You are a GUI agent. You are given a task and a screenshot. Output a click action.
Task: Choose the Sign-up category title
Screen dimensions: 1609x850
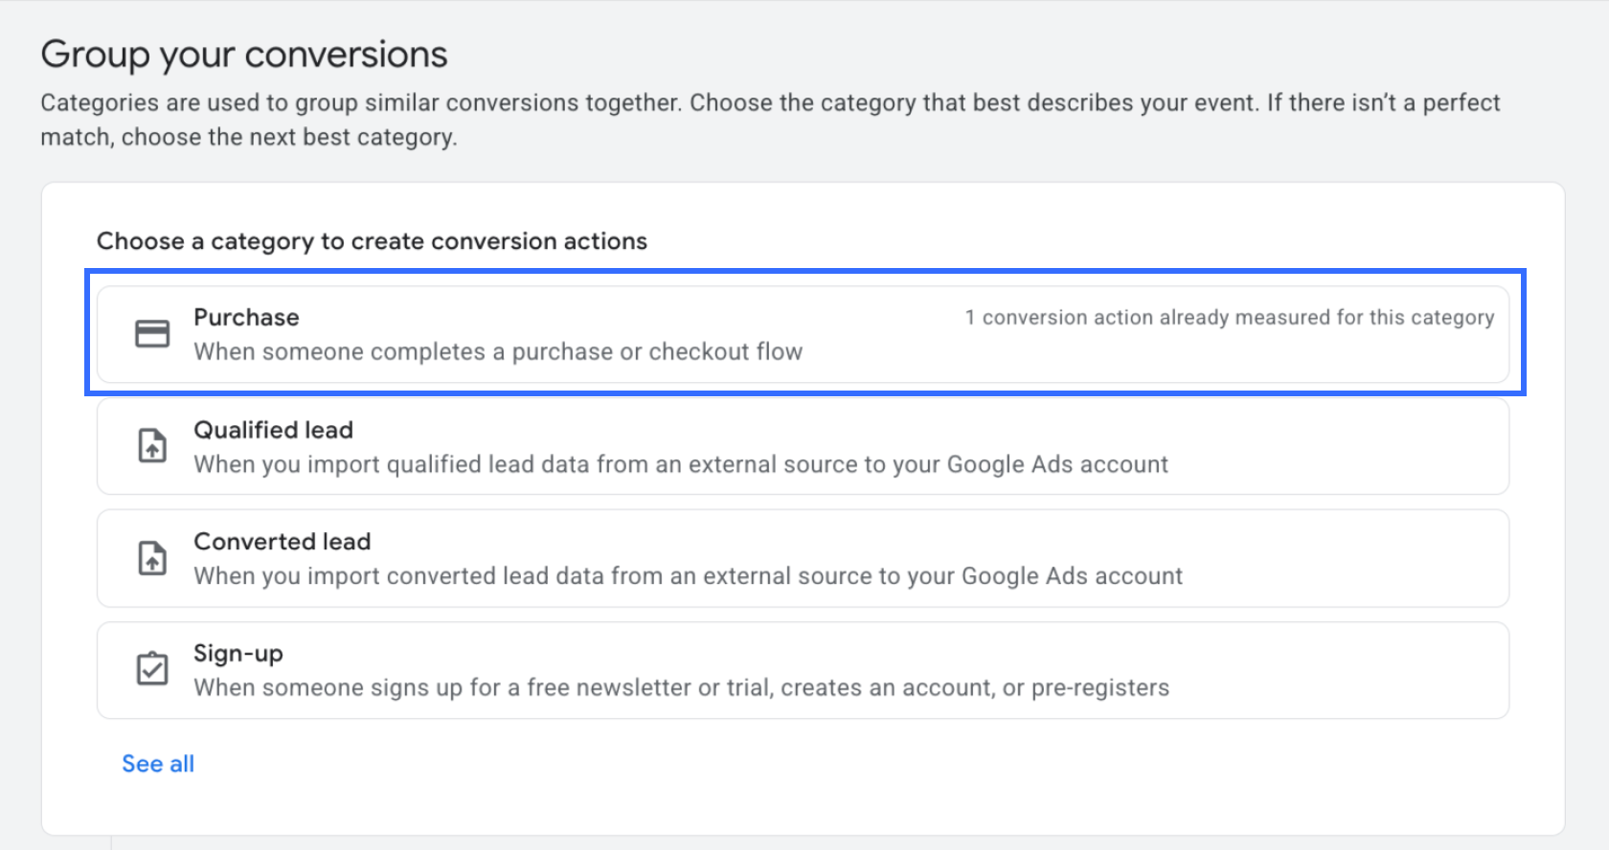coord(238,654)
